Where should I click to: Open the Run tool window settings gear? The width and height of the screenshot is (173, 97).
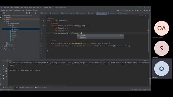pos(145,60)
